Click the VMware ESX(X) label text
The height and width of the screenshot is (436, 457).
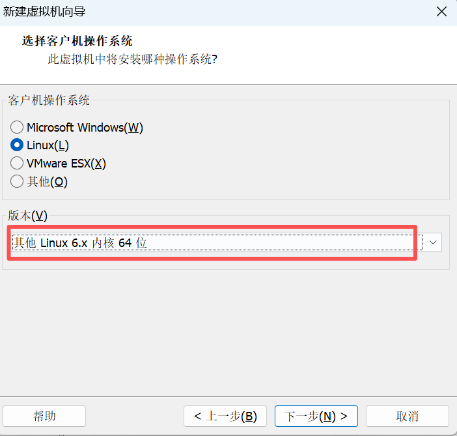click(x=66, y=164)
